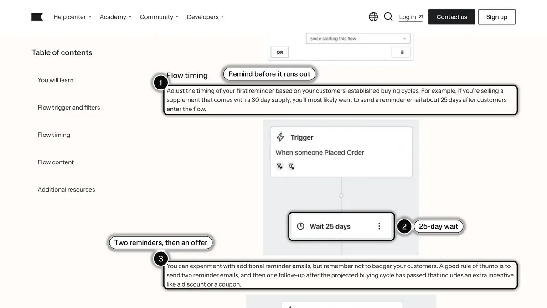Expand the Help center menu
Screen dimensions: 547x308
click(x=72, y=17)
